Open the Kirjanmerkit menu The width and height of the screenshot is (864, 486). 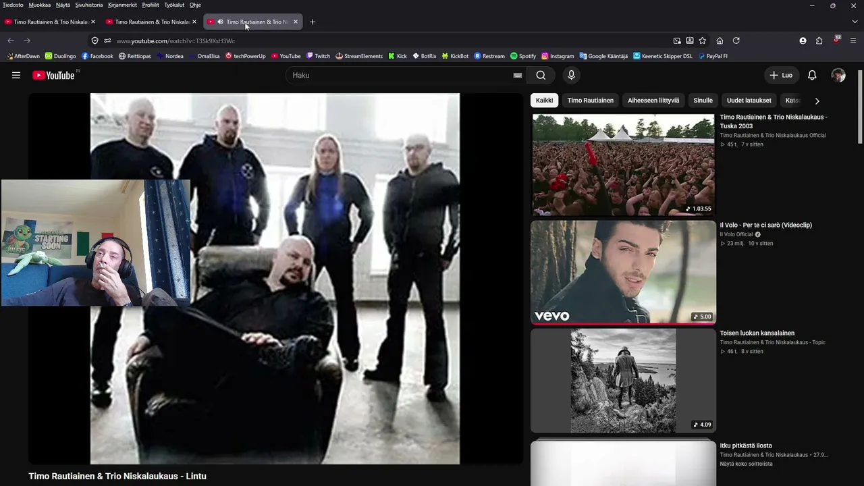pos(123,5)
